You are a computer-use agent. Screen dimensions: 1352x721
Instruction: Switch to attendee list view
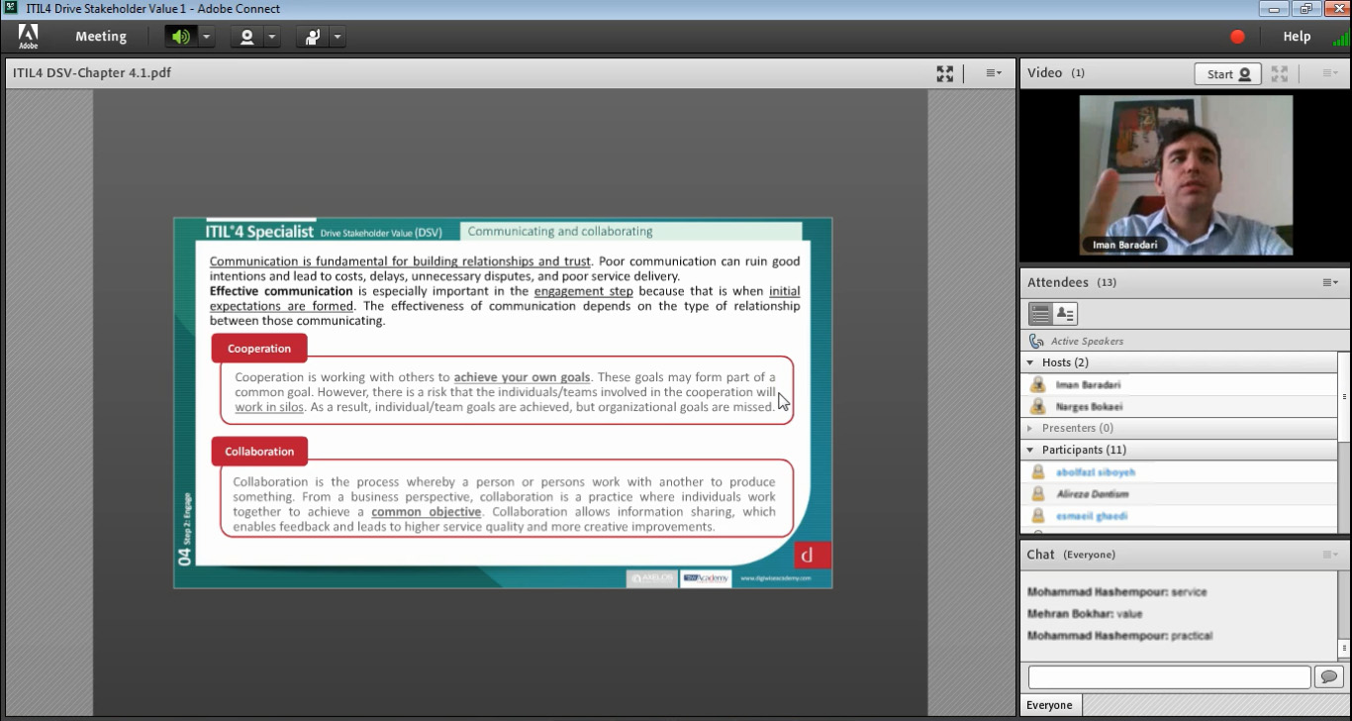pyautogui.click(x=1041, y=314)
